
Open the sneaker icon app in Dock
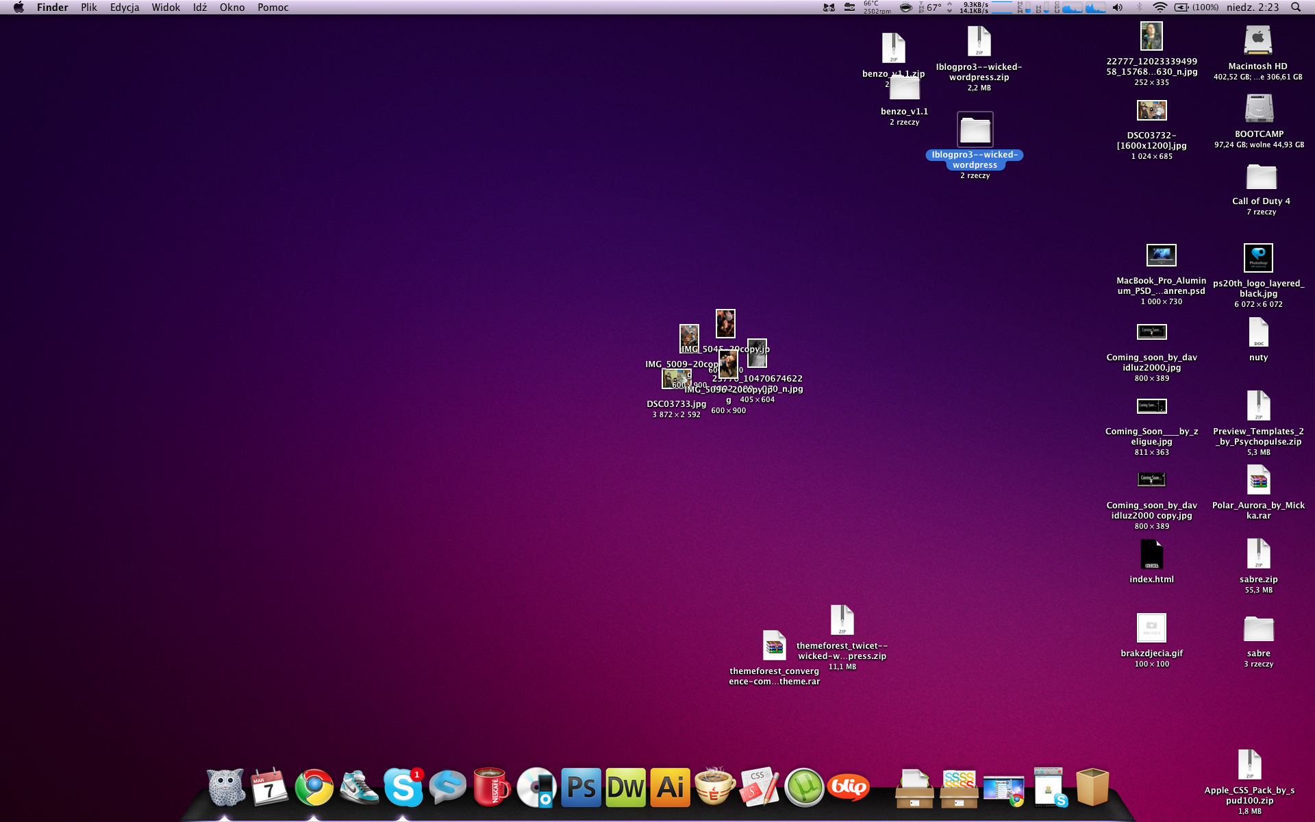359,788
